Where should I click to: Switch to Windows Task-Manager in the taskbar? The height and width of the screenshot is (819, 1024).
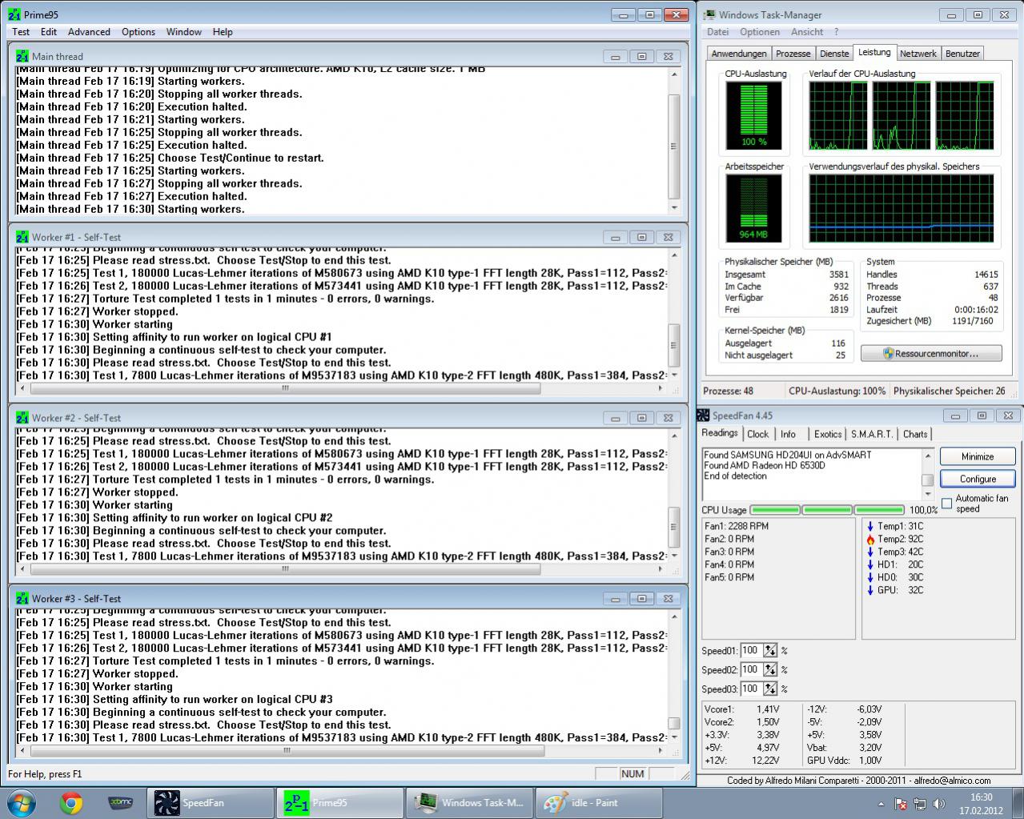point(468,803)
